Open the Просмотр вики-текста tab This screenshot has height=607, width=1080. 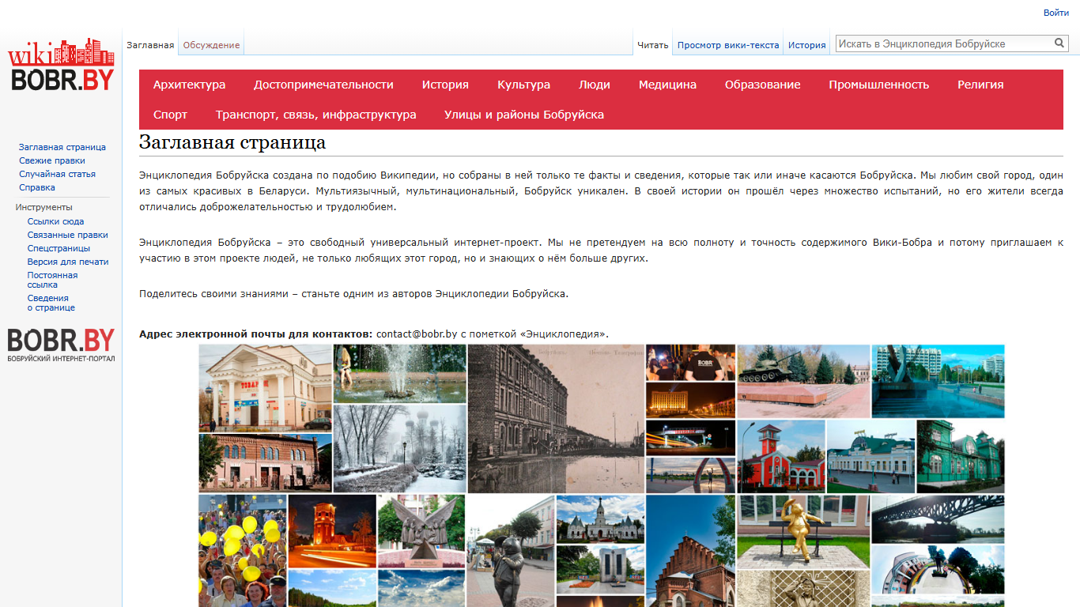click(x=728, y=45)
